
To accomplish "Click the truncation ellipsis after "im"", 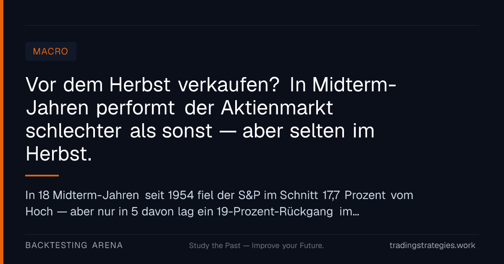I will [x=356, y=214].
